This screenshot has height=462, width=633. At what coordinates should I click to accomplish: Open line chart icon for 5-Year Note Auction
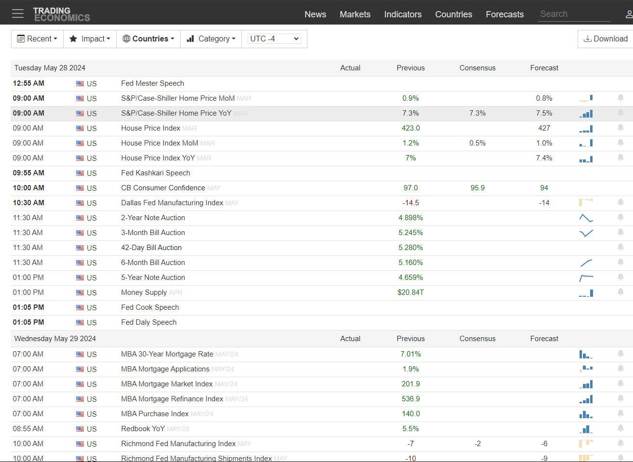tap(586, 278)
